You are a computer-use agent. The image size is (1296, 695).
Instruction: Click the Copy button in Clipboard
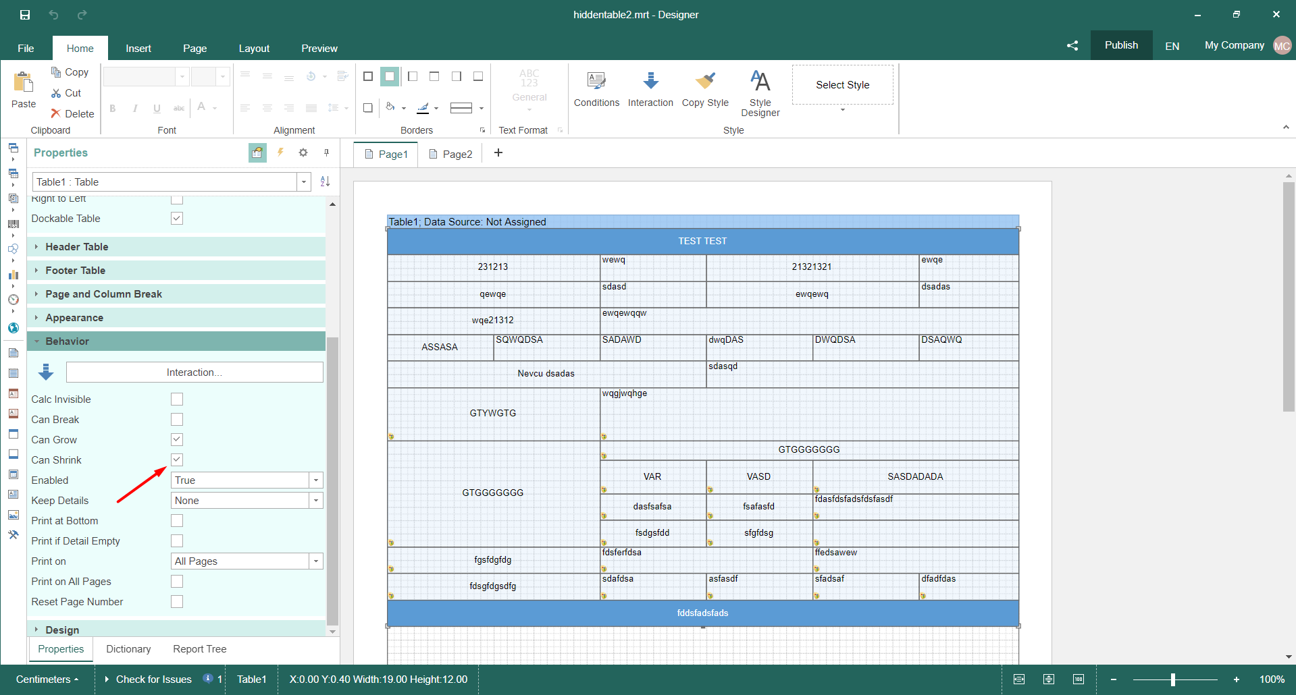70,72
